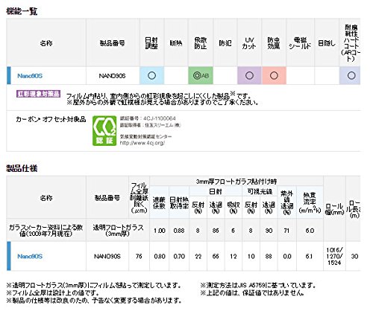Open the http://www.4cj.org/ link
The height and width of the screenshot is (317, 373).
tap(142, 143)
